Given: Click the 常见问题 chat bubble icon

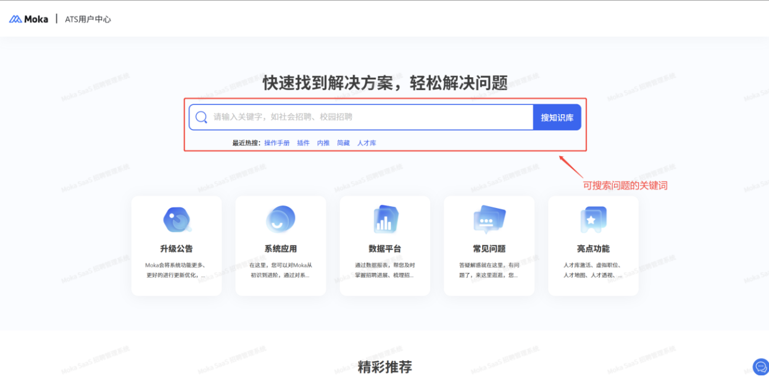Looking at the screenshot, I should click(x=489, y=219).
